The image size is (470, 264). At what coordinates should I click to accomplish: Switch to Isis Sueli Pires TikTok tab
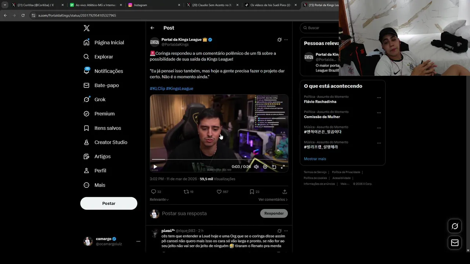[x=271, y=5]
